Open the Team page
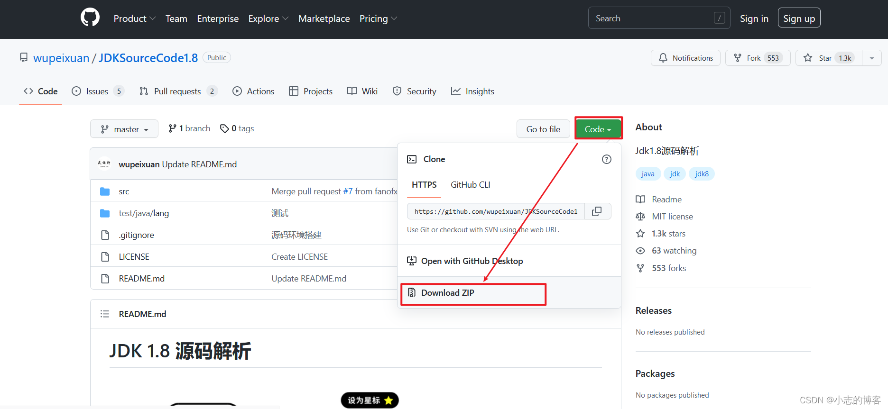888x409 pixels. 176,18
